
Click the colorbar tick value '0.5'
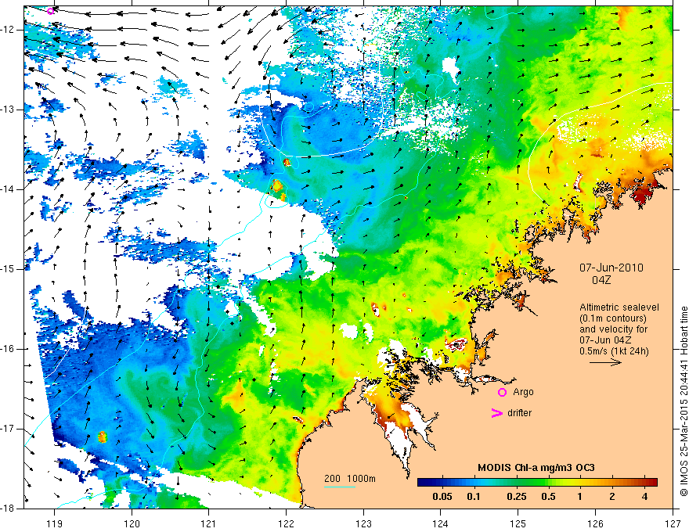coord(548,497)
